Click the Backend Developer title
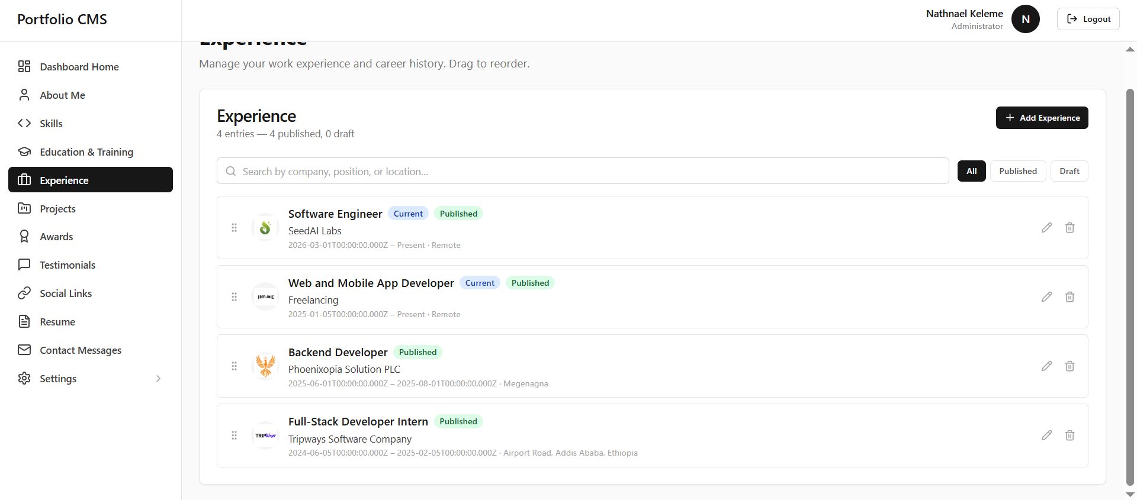This screenshot has height=500, width=1137. click(x=338, y=352)
